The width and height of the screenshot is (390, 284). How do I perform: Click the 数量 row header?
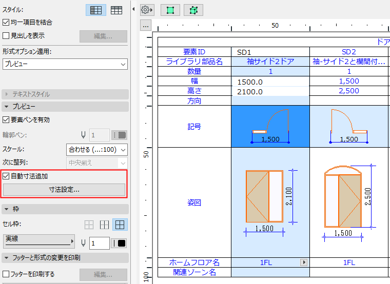click(x=194, y=71)
